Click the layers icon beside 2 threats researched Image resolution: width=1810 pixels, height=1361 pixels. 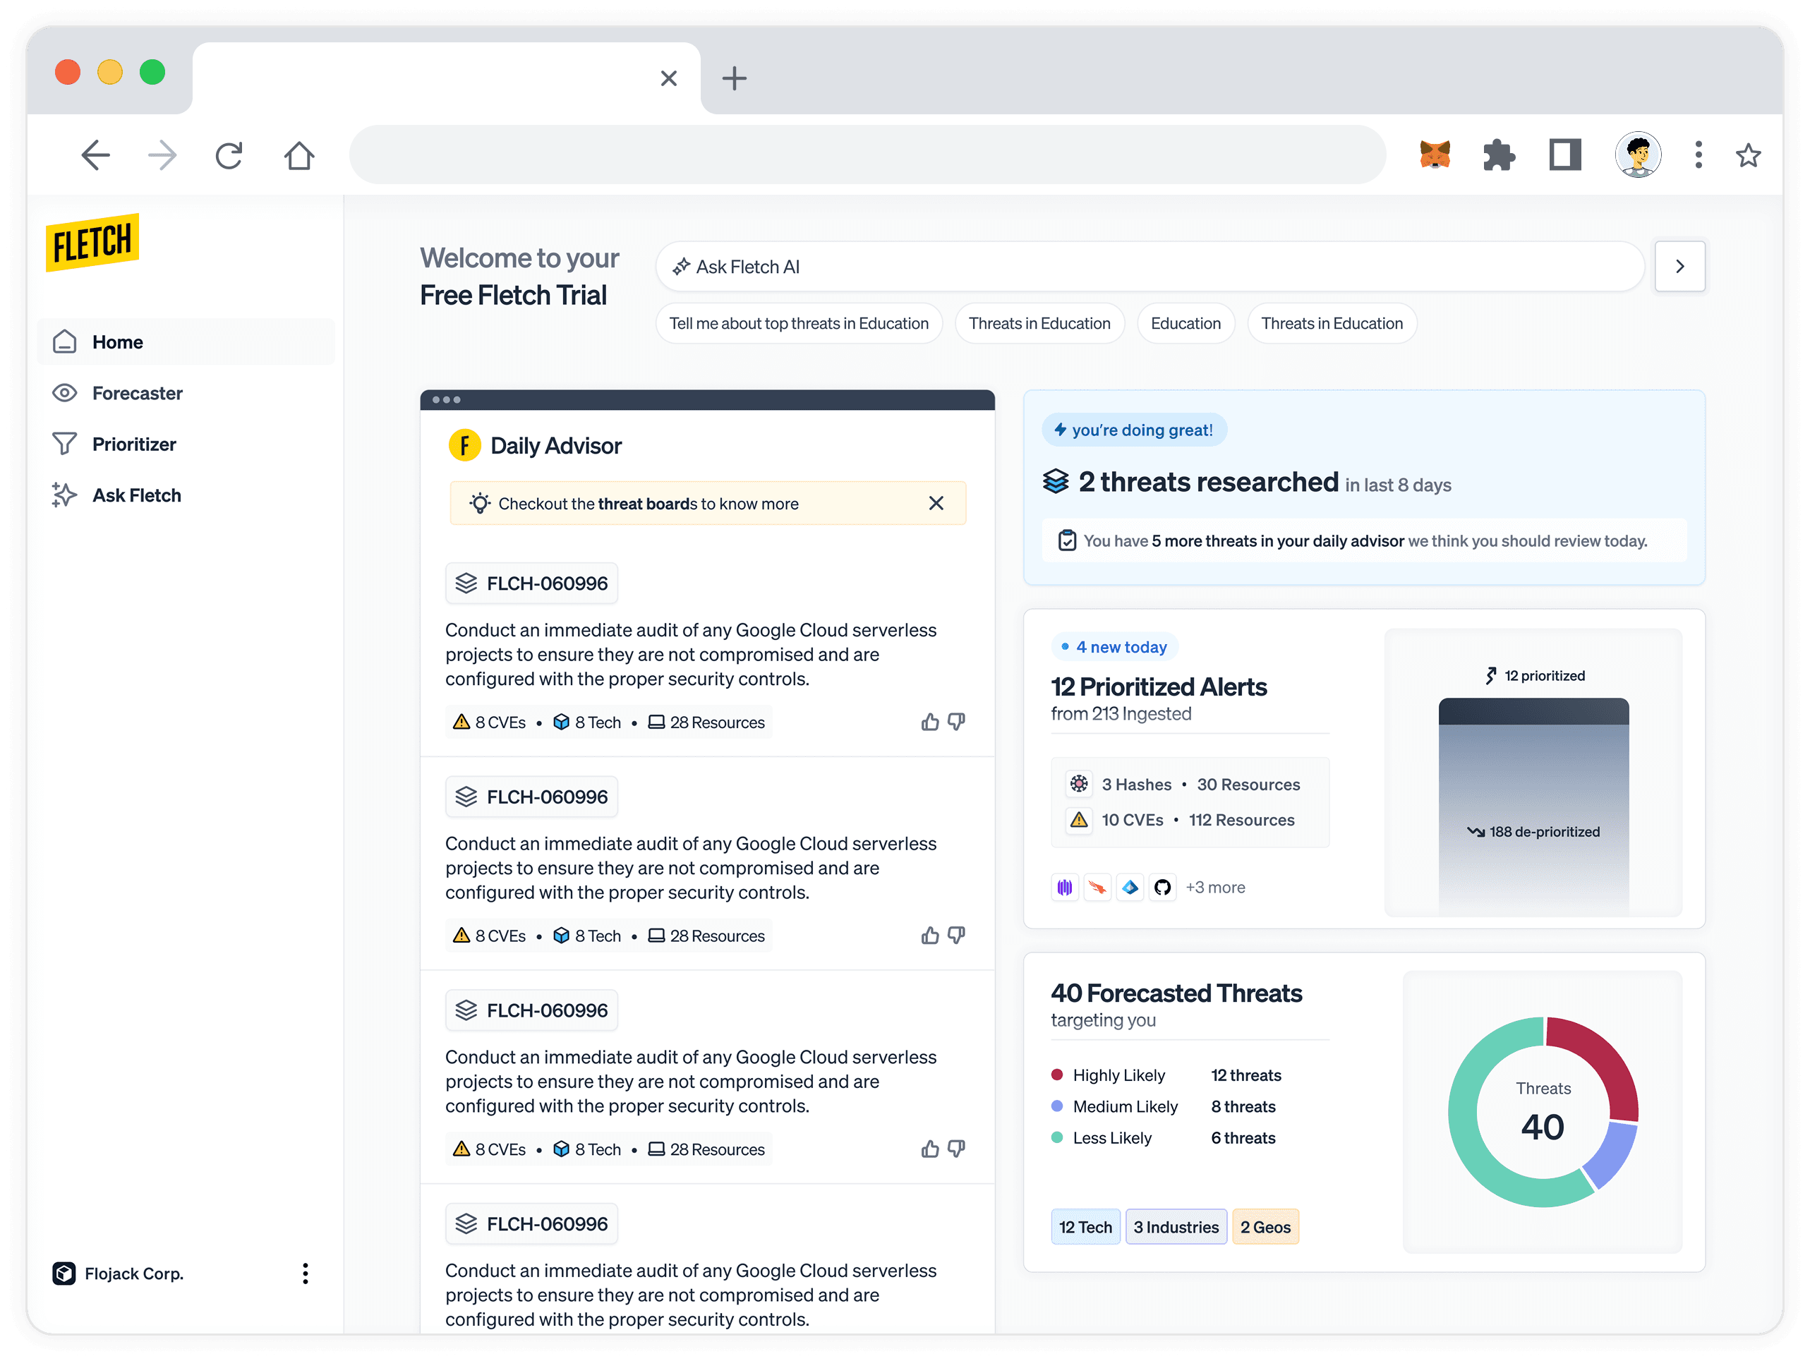click(1056, 482)
